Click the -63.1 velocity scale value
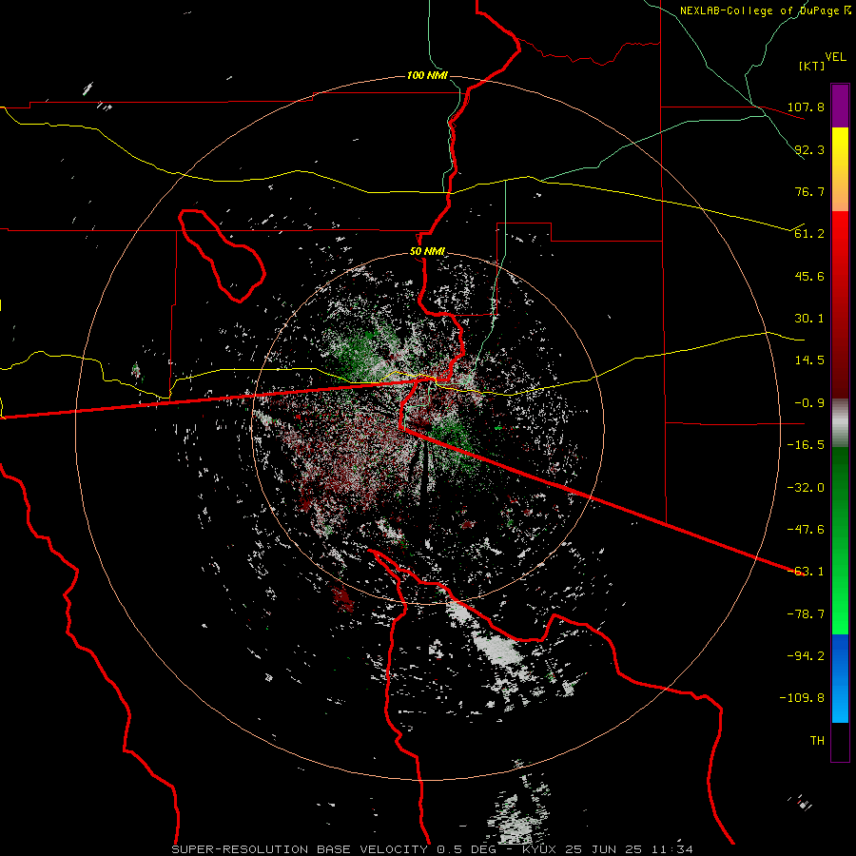This screenshot has width=856, height=856. click(806, 572)
